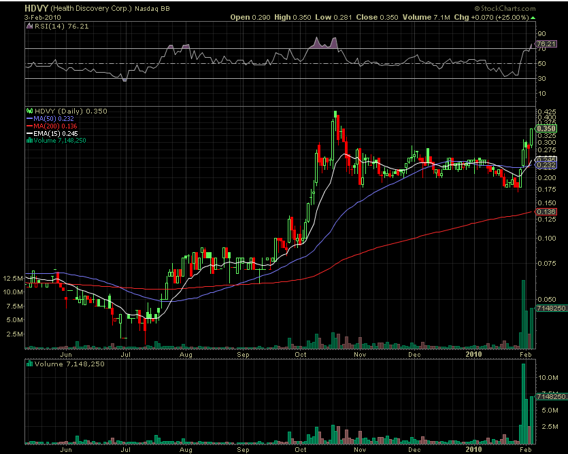Image resolution: width=568 pixels, height=454 pixels.
Task: Click the 0.050 price axis label
Action: [x=547, y=300]
